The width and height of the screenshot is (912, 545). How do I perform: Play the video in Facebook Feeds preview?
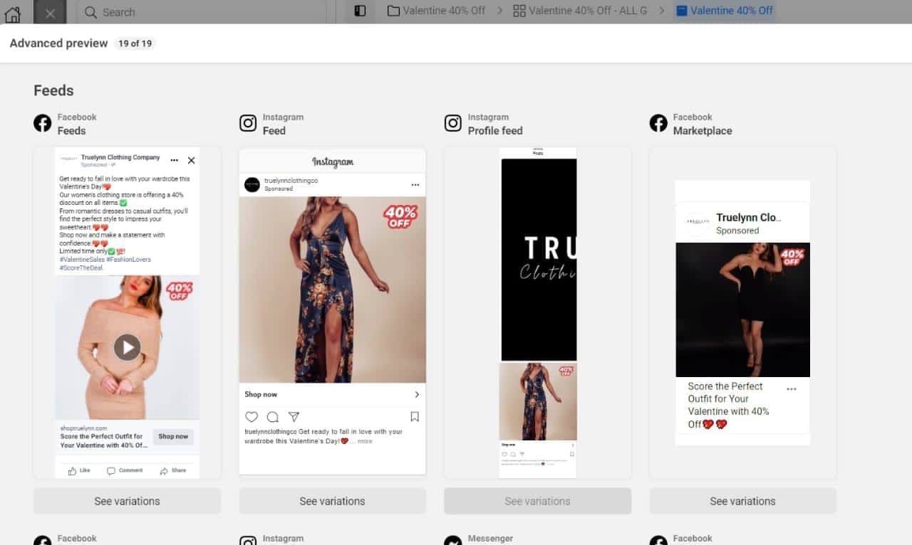click(128, 347)
